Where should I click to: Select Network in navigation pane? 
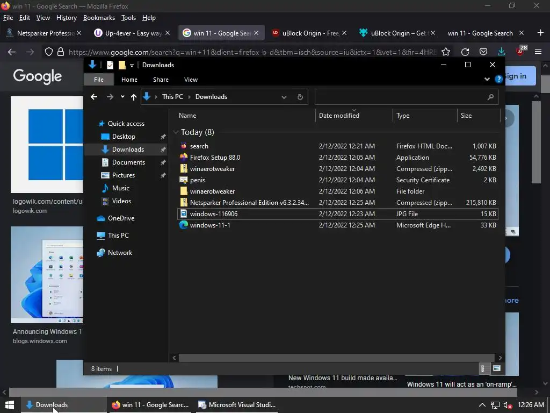[x=120, y=253]
